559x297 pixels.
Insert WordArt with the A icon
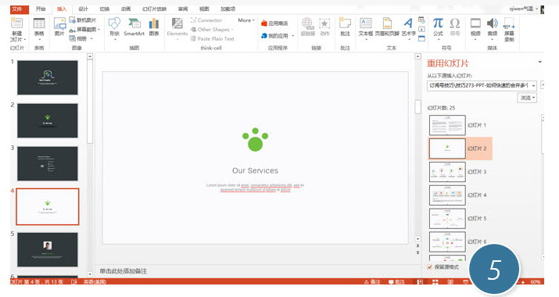click(409, 27)
